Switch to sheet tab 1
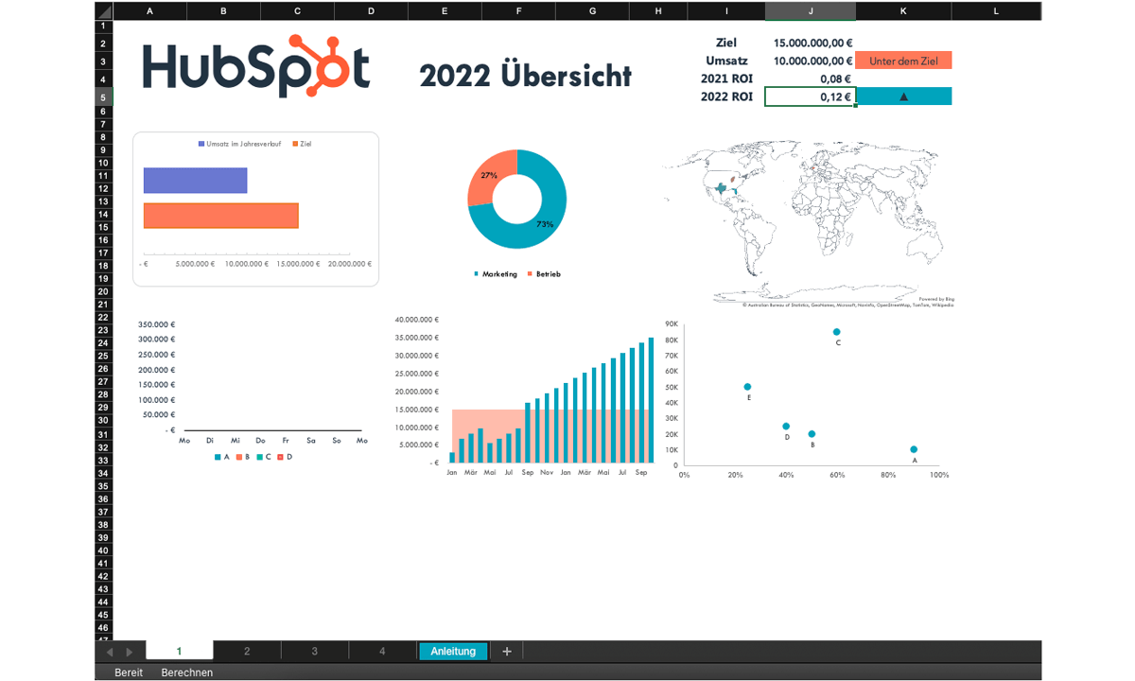The width and height of the screenshot is (1135, 681). point(180,651)
